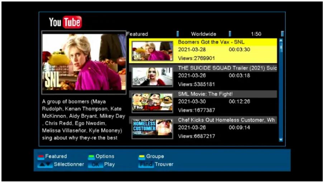Viewport: 323px width, 182px height.
Task: Click 'Views:5385181' text
Action: (x=196, y=84)
